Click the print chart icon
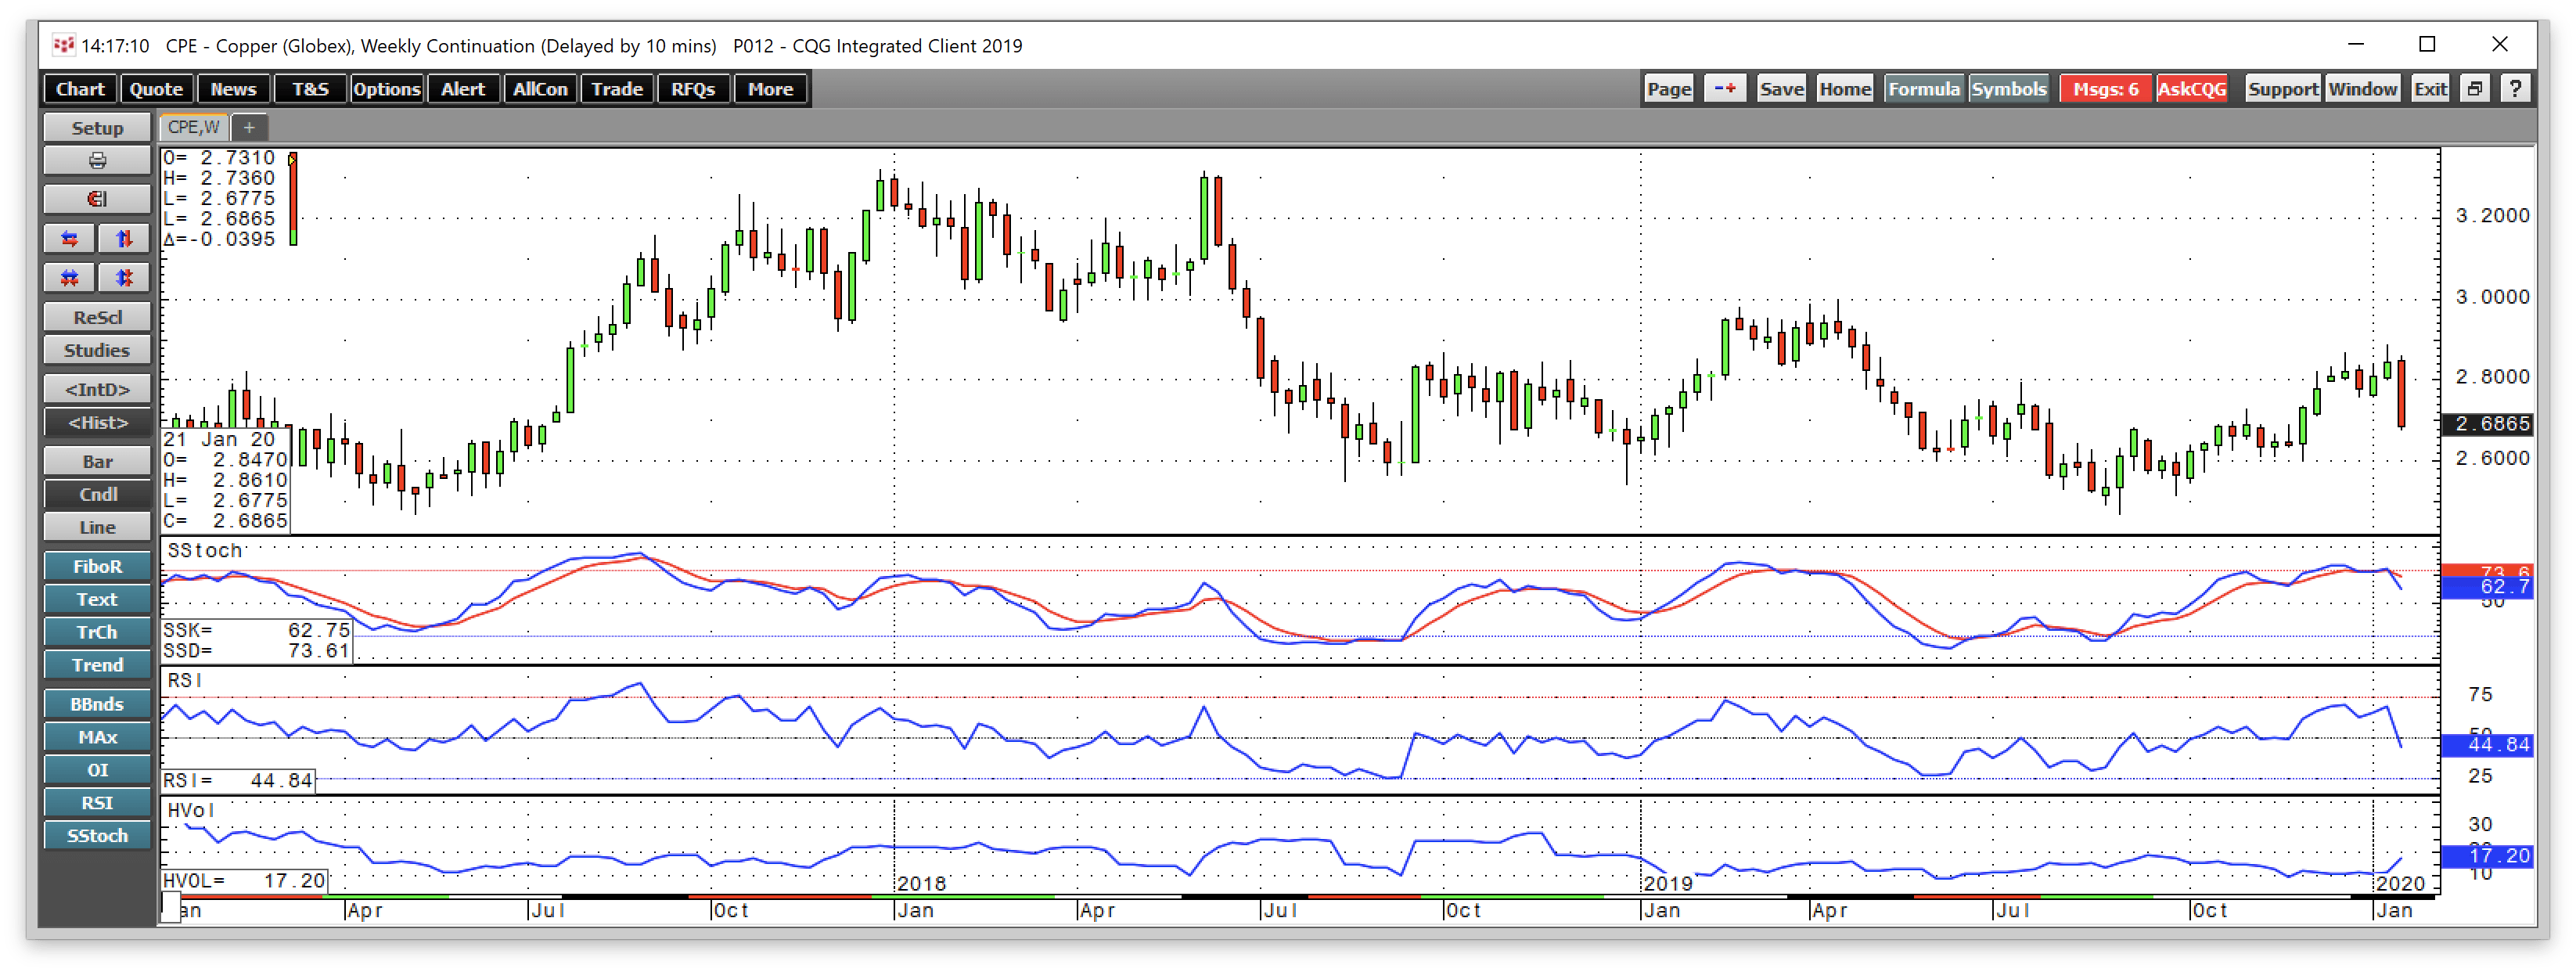This screenshot has height=972, width=2576. 97,160
